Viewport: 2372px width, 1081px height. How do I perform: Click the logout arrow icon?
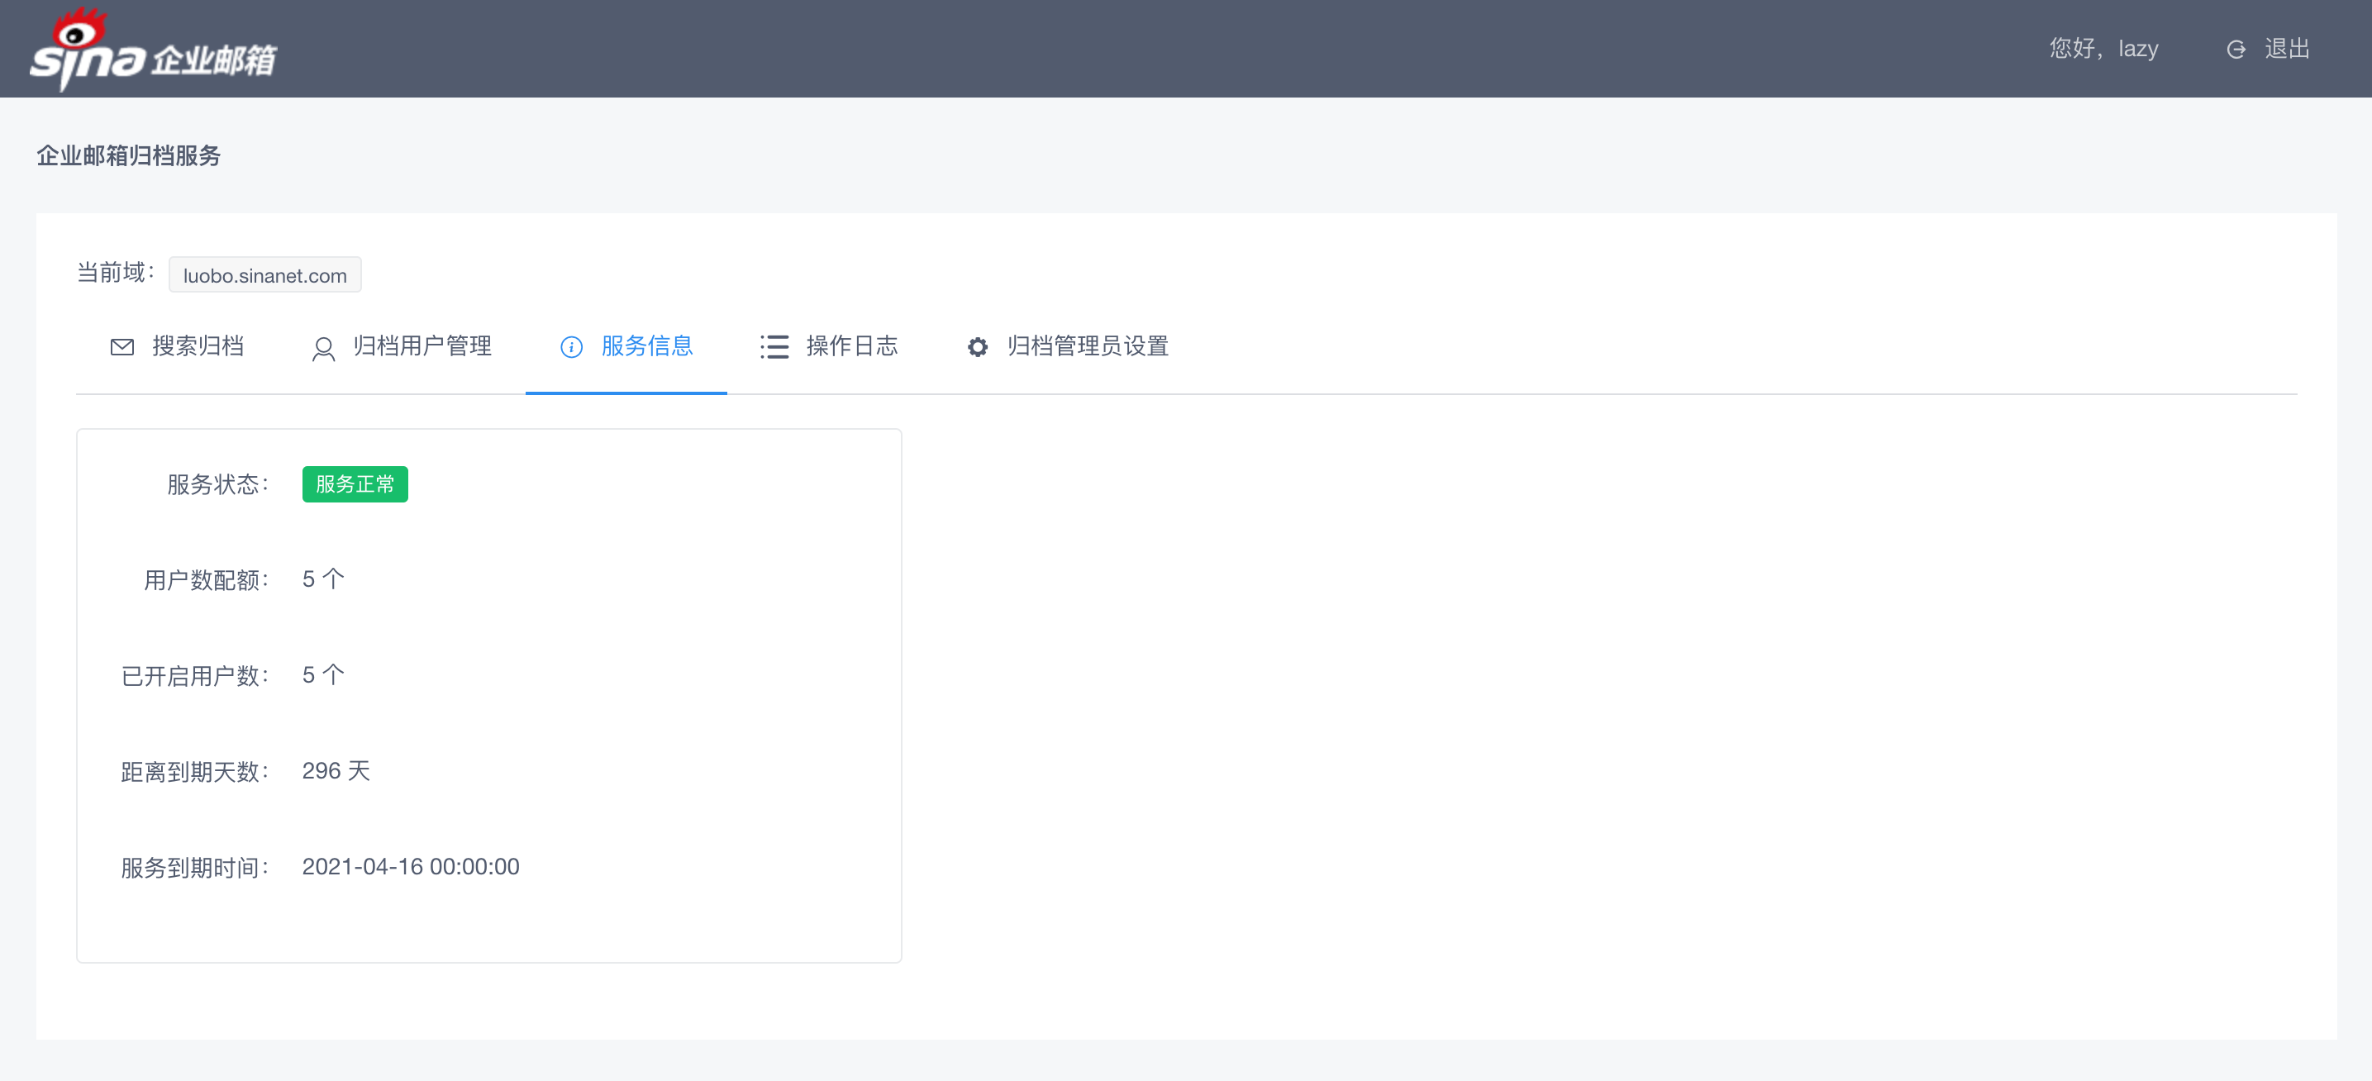click(x=2236, y=50)
